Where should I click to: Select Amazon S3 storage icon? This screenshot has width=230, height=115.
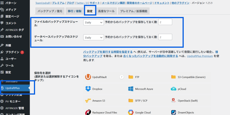point(88,101)
